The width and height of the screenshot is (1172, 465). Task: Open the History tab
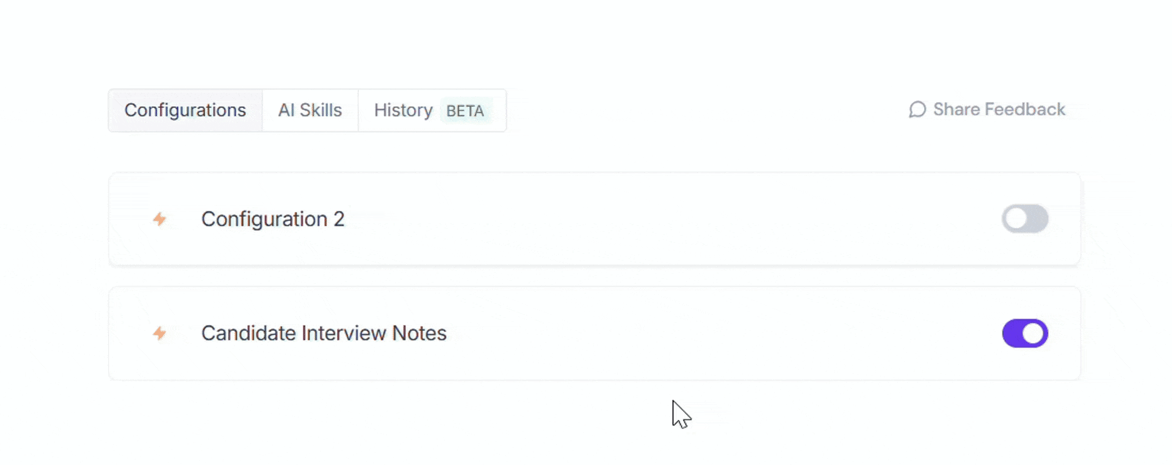coord(432,110)
